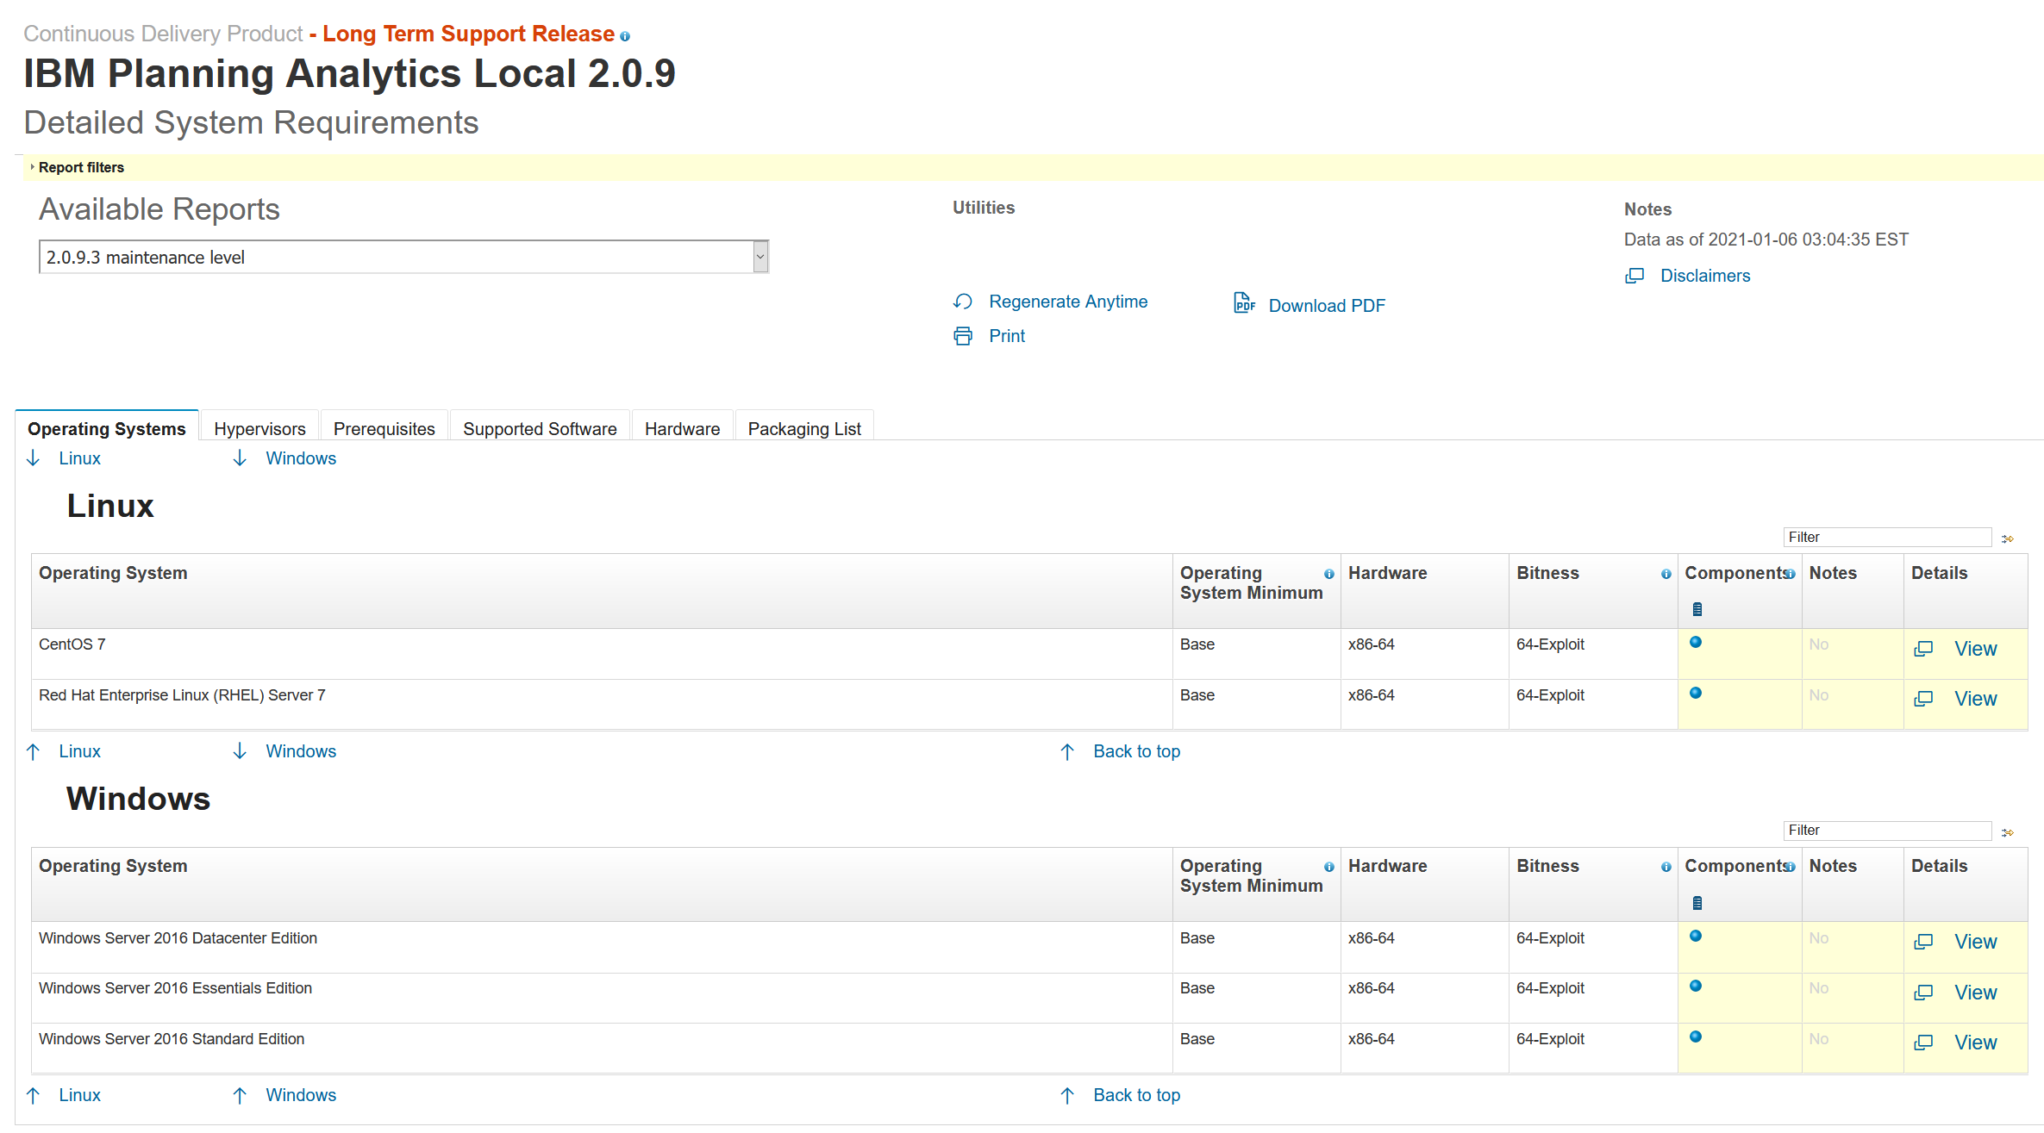Switch to the Hypervisors tab
This screenshot has width=2044, height=1133.
(x=259, y=429)
